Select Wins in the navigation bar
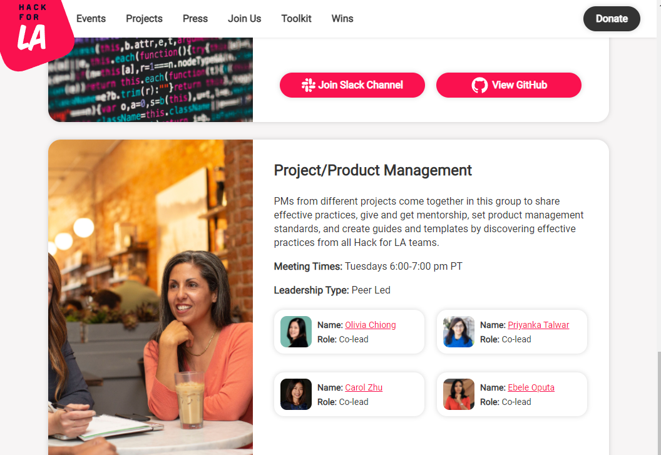 342,19
